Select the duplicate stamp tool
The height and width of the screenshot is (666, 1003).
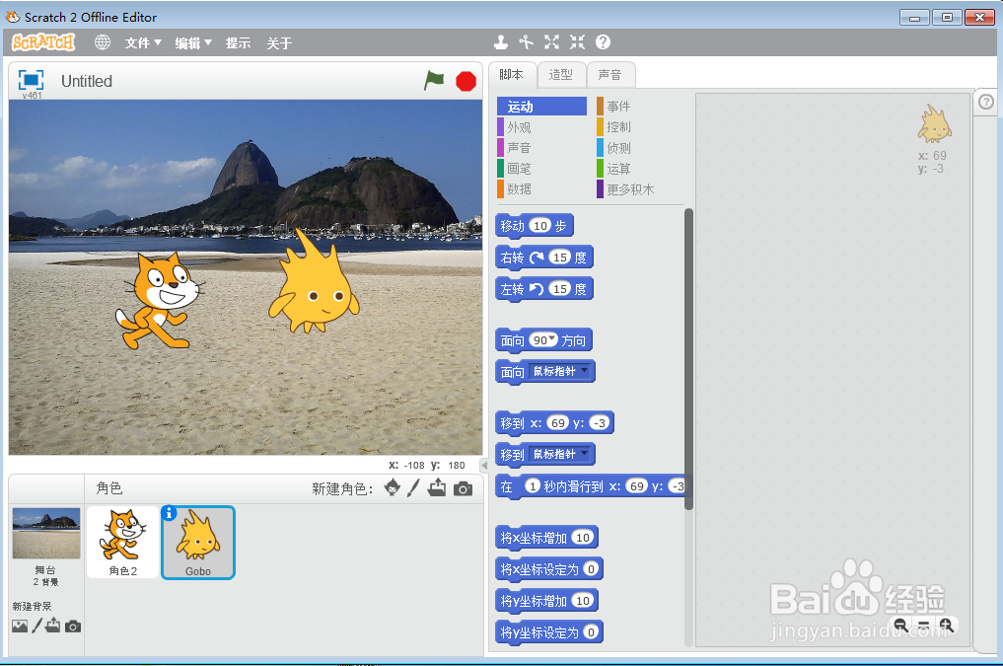click(x=501, y=42)
